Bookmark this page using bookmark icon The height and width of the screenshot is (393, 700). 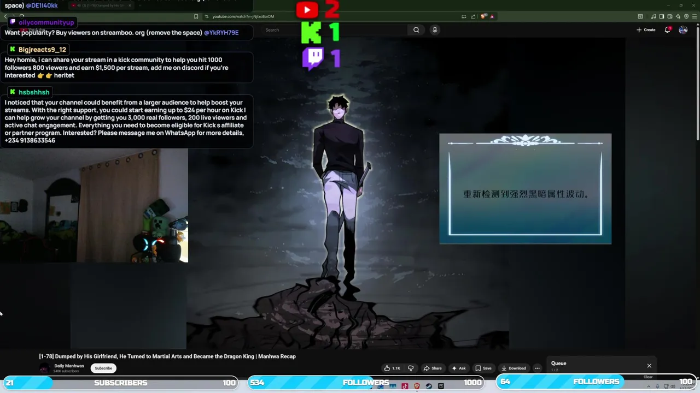coord(196,16)
